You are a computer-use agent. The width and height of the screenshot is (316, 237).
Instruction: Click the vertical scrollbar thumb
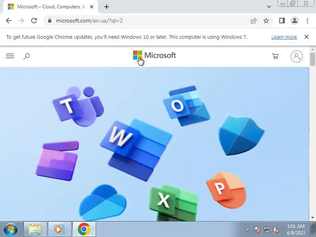tap(312, 59)
